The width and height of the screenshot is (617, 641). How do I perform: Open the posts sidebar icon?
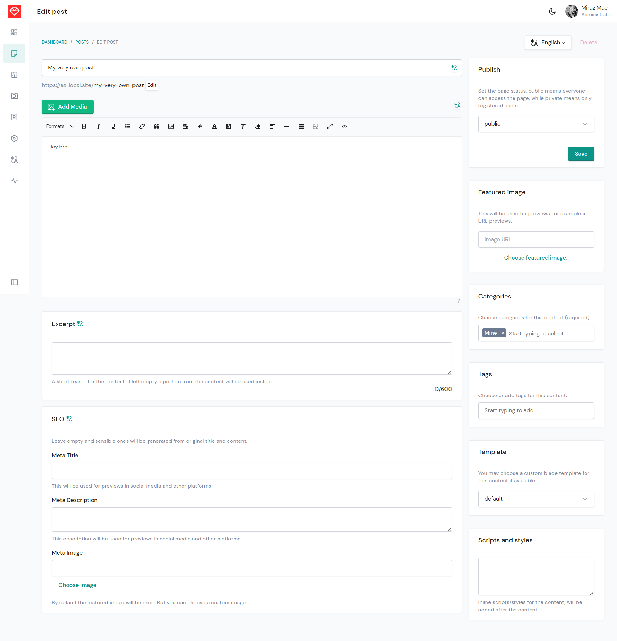[14, 54]
